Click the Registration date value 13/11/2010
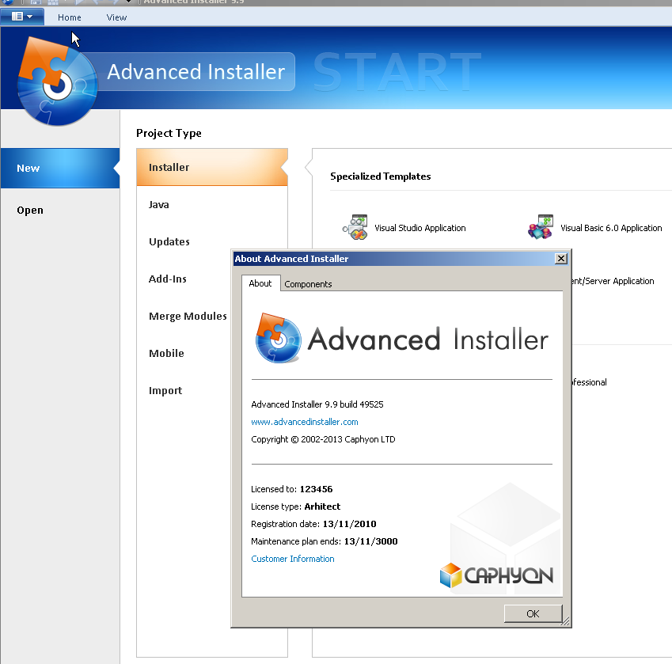Screen dimensions: 672x664 coord(349,524)
